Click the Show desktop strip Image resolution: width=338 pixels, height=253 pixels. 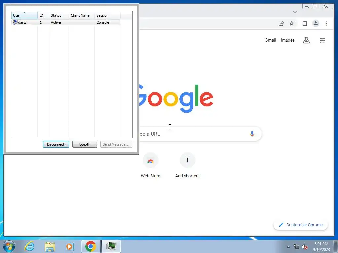(336, 246)
